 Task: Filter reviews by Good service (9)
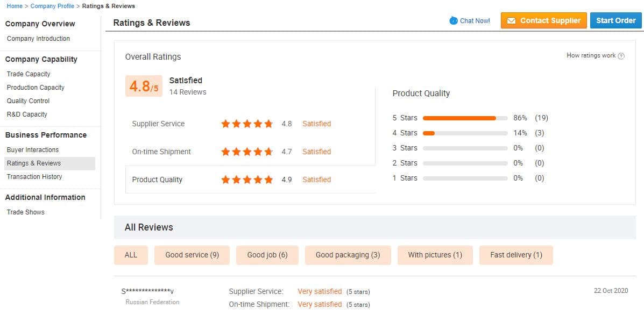tap(192, 255)
